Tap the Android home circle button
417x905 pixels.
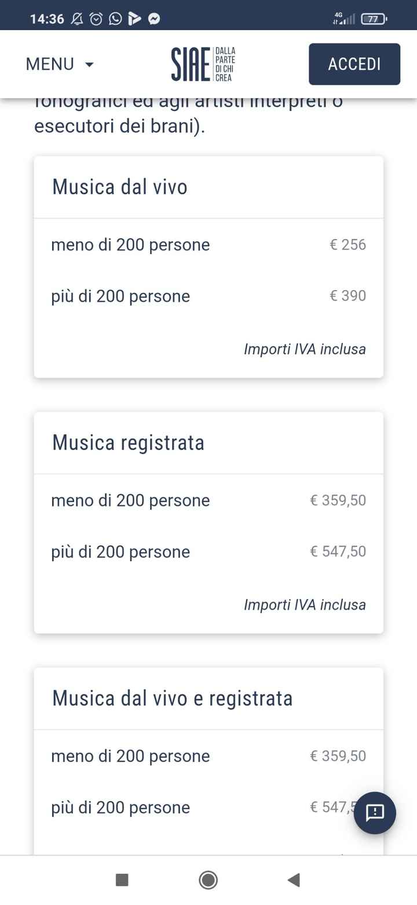[208, 880]
